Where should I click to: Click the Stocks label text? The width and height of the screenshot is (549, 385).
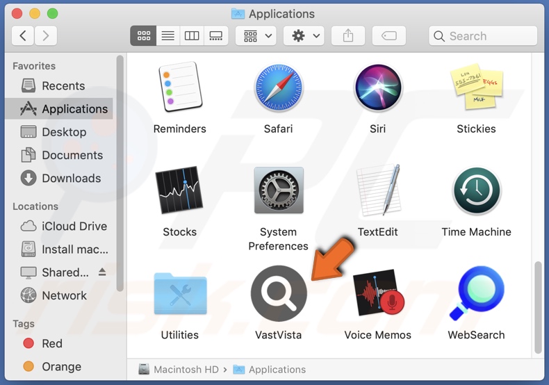(x=179, y=231)
